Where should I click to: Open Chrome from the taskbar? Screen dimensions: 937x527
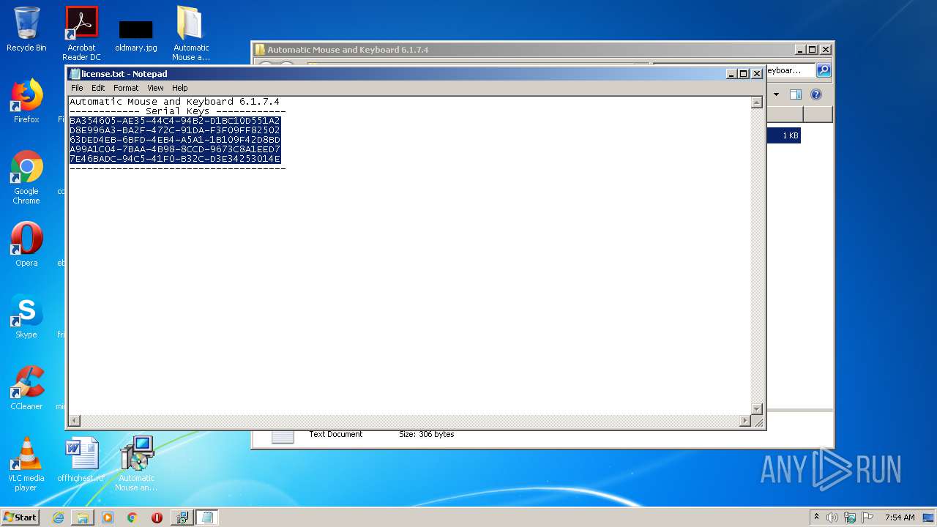132,517
